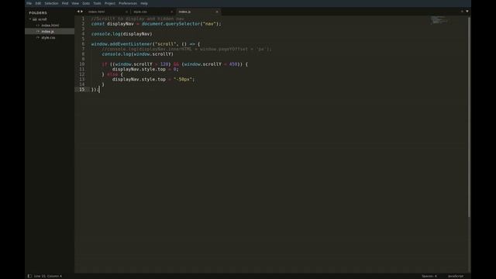The image size is (496, 279).
Task: Click the minimap code preview
Action: (439, 20)
